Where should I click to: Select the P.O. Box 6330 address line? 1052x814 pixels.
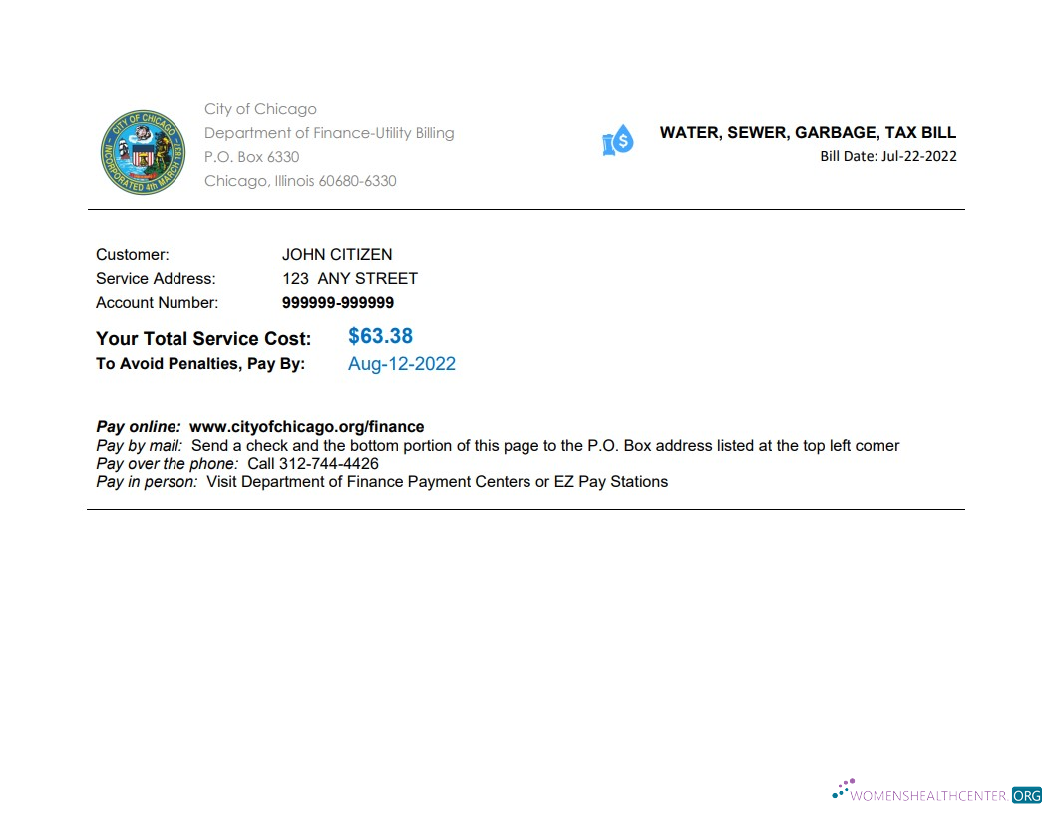point(250,157)
